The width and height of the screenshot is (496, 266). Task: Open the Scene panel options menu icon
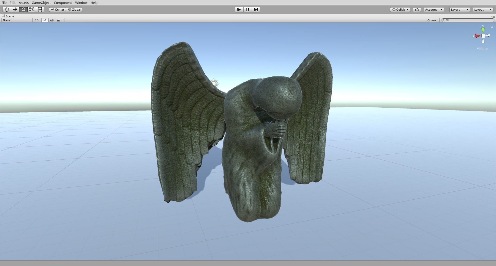tap(493, 17)
